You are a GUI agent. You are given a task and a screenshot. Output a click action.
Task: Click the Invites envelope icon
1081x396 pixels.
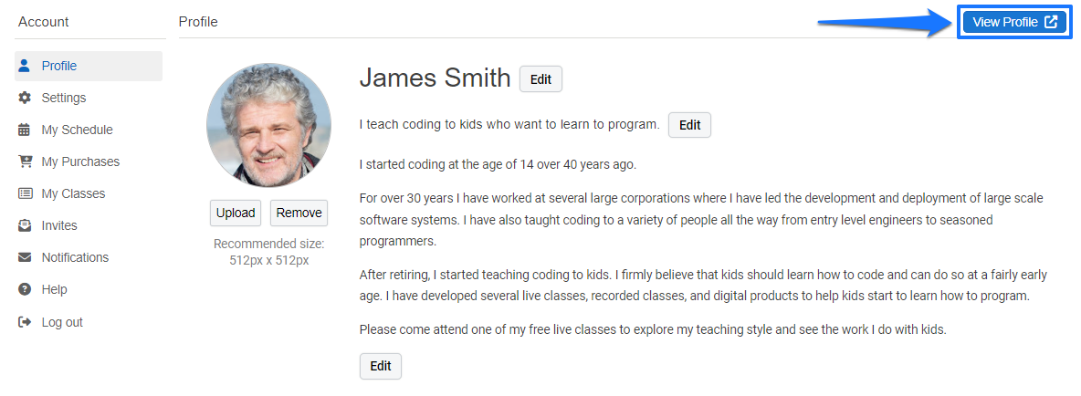pos(25,225)
